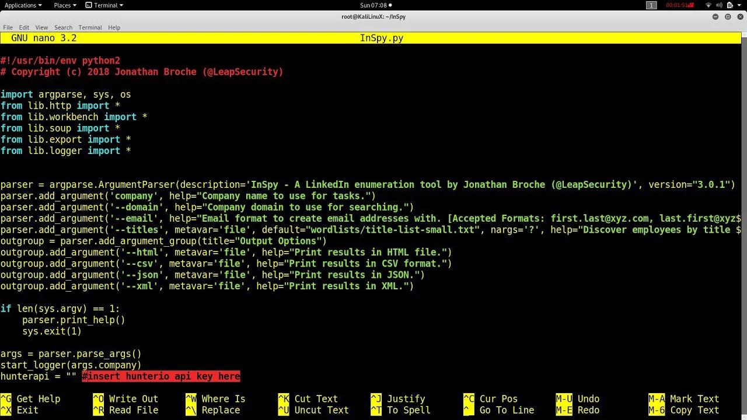Open the Applications menu in the top panel
The height and width of the screenshot is (420, 747).
point(23,5)
